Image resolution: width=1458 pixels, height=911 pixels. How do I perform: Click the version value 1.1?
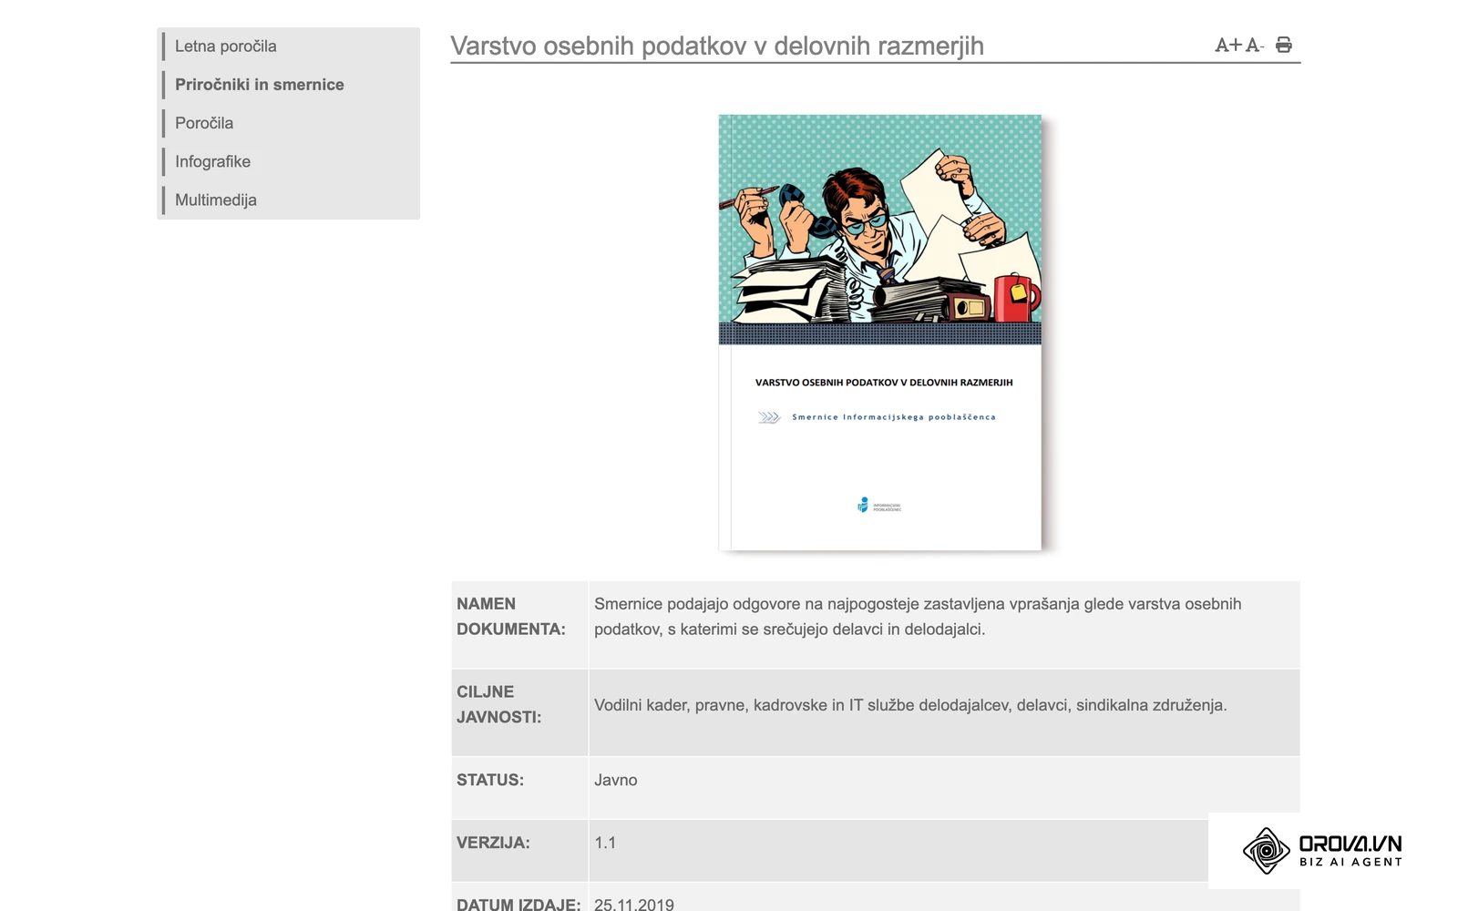pyautogui.click(x=605, y=843)
